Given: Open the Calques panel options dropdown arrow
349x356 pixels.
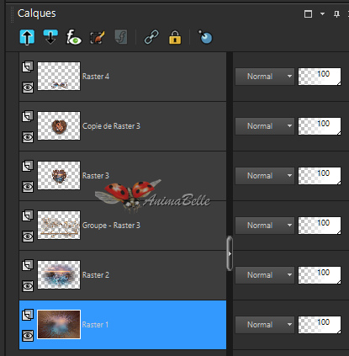Looking at the screenshot, I should (322, 13).
